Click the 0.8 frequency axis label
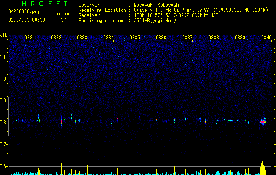Image resolution: width=276 pixels, height=175 pixels. point(4,122)
